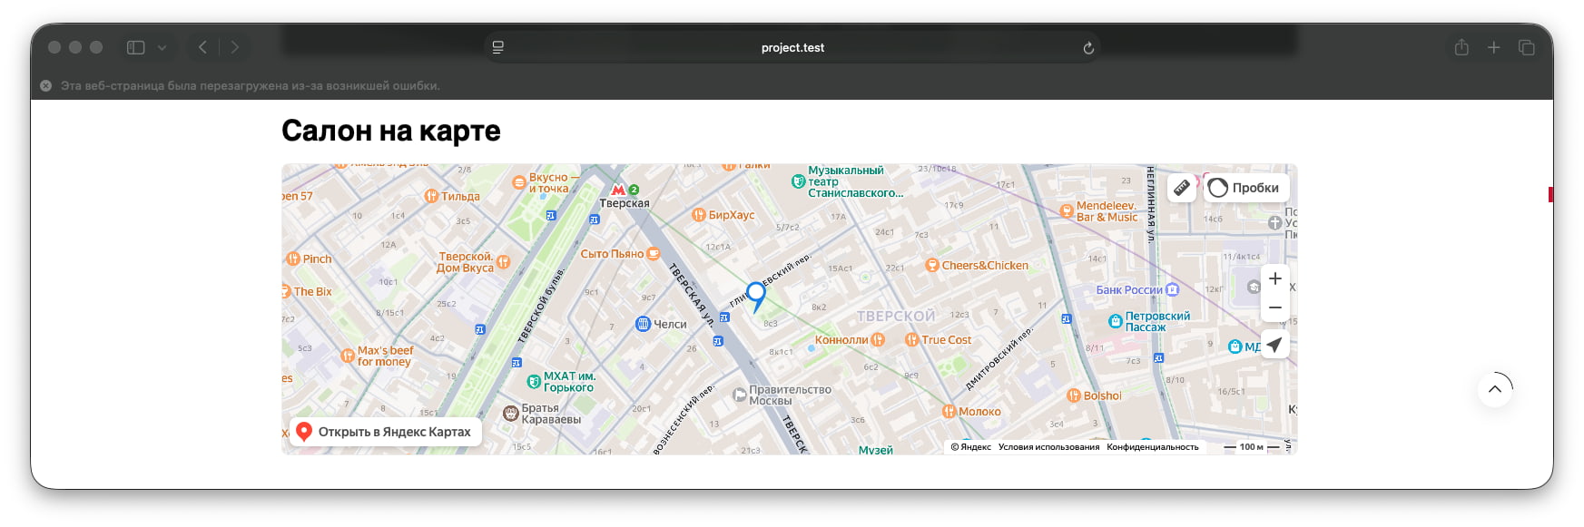Open a new Safari tab
The height and width of the screenshot is (527, 1584).
[x=1493, y=47]
